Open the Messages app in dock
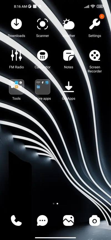This screenshot has height=240, width=111. click(x=42, y=220)
